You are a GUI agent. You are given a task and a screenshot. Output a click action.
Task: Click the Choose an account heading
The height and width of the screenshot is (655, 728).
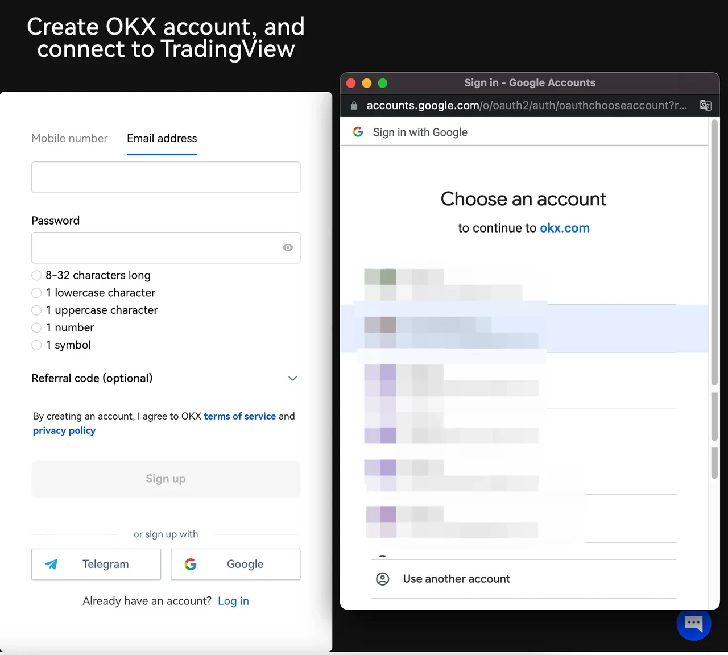click(x=523, y=199)
